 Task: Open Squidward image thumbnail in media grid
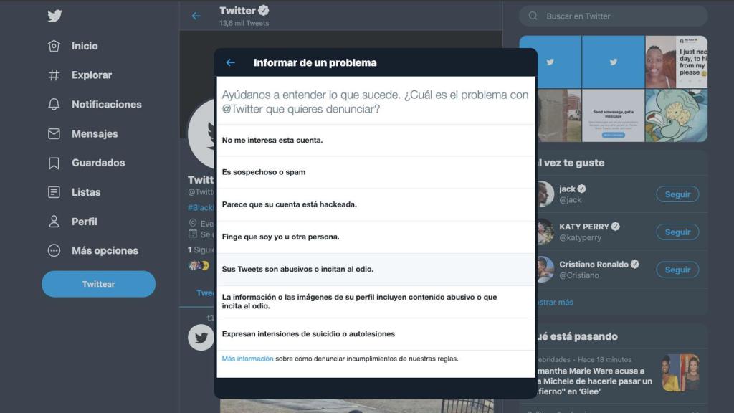coord(677,115)
